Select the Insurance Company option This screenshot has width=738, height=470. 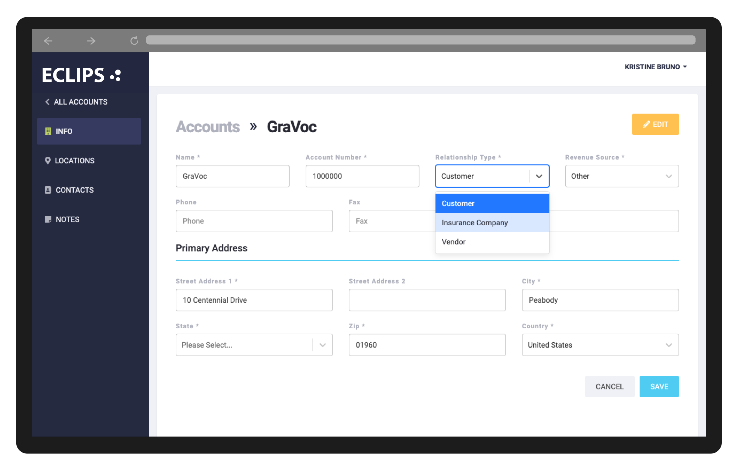click(492, 223)
